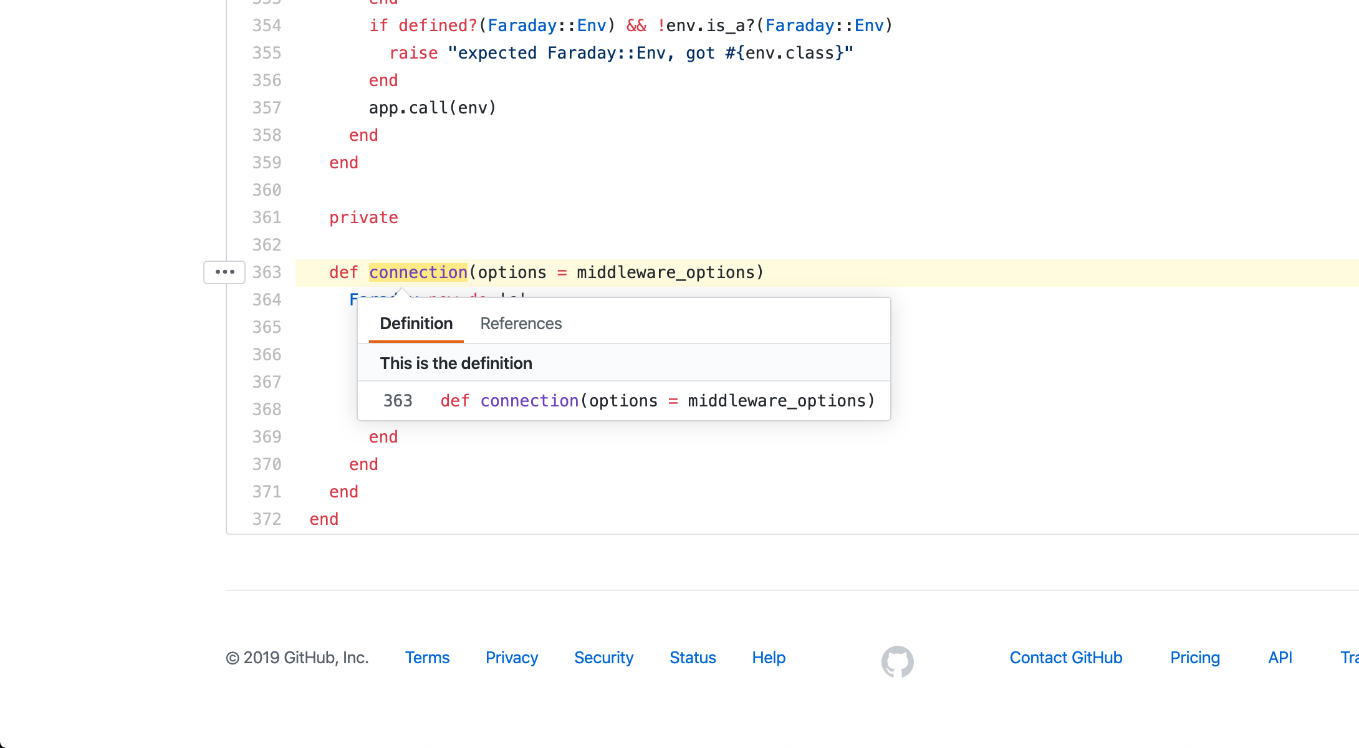Open the API footer link
The height and width of the screenshot is (748, 1359).
coord(1280,658)
